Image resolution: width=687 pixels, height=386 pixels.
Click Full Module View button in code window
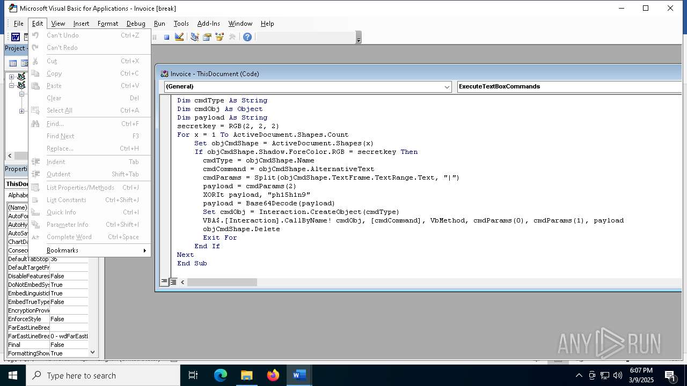[x=173, y=282]
